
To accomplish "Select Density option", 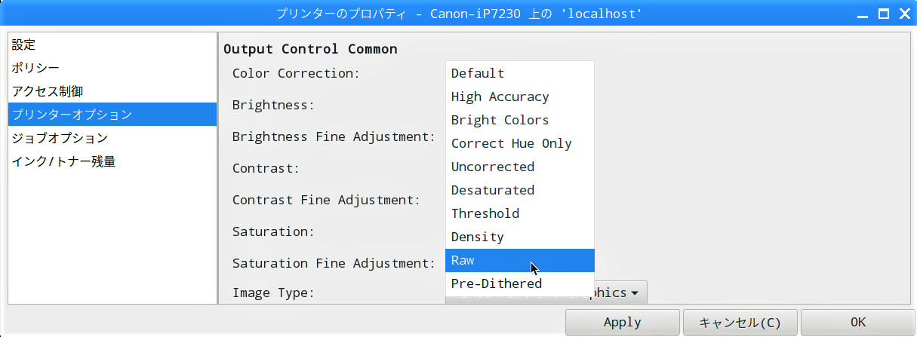I will [x=520, y=237].
